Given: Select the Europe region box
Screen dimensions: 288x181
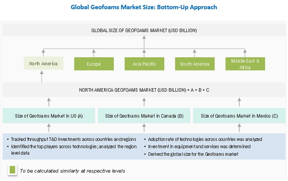Looking at the screenshot, I should (93, 64).
